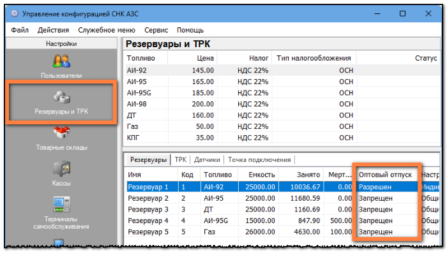Switch to the Резервуары tab
This screenshot has width=447, height=255.
pyautogui.click(x=148, y=159)
